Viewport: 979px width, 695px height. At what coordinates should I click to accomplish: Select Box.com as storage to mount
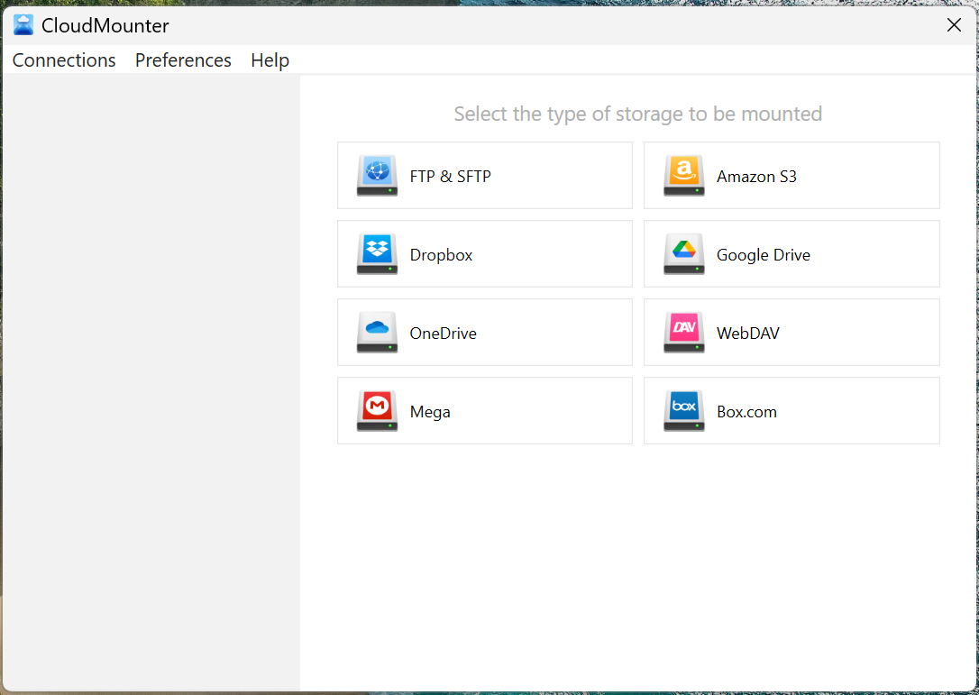coord(791,410)
